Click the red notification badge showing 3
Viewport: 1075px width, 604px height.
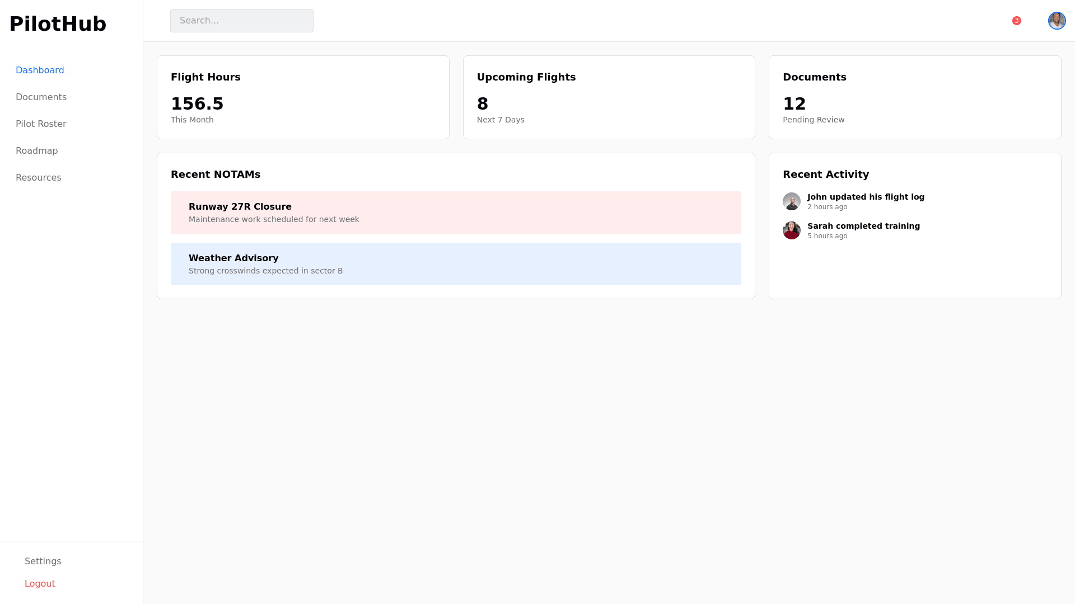click(x=1016, y=21)
